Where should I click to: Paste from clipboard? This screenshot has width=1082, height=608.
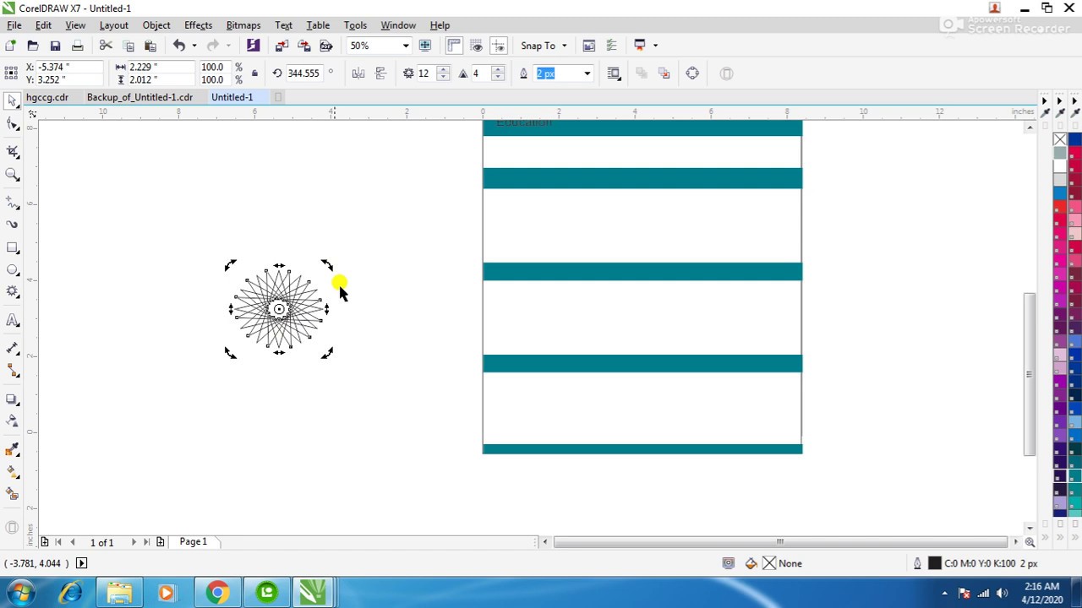[150, 46]
